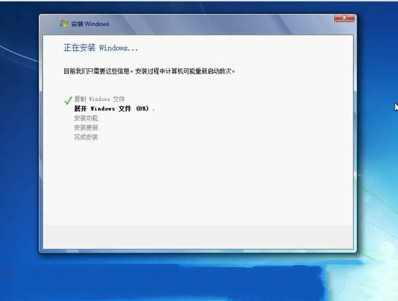The height and width of the screenshot is (301, 398).
Task: Select the step '安装更新'
Action: coord(86,128)
